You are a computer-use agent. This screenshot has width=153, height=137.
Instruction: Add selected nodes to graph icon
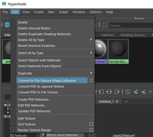tap(136, 92)
